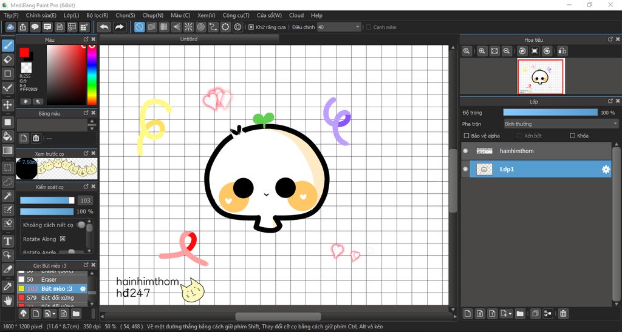Viewport: 622px width, 332px height.
Task: Adjust the Độ trong opacity slider
Action: point(550,113)
